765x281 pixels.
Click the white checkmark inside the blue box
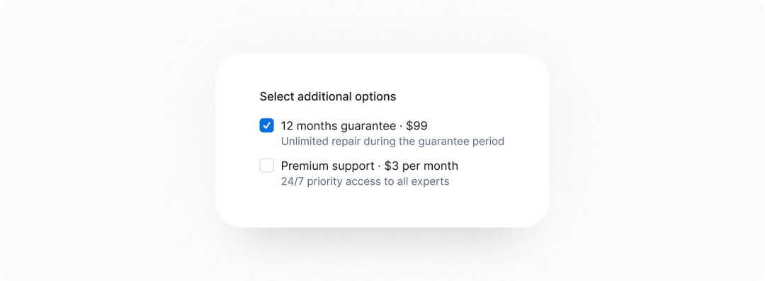[266, 125]
